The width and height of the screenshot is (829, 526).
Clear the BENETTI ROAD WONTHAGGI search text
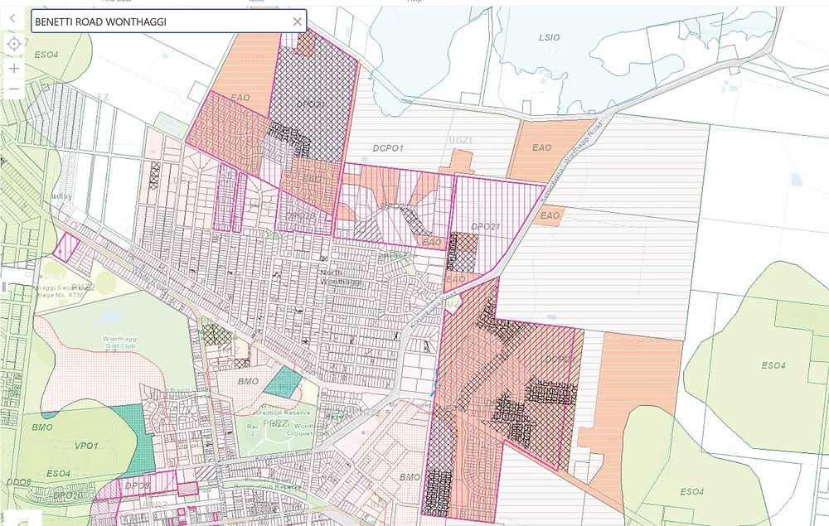298,22
